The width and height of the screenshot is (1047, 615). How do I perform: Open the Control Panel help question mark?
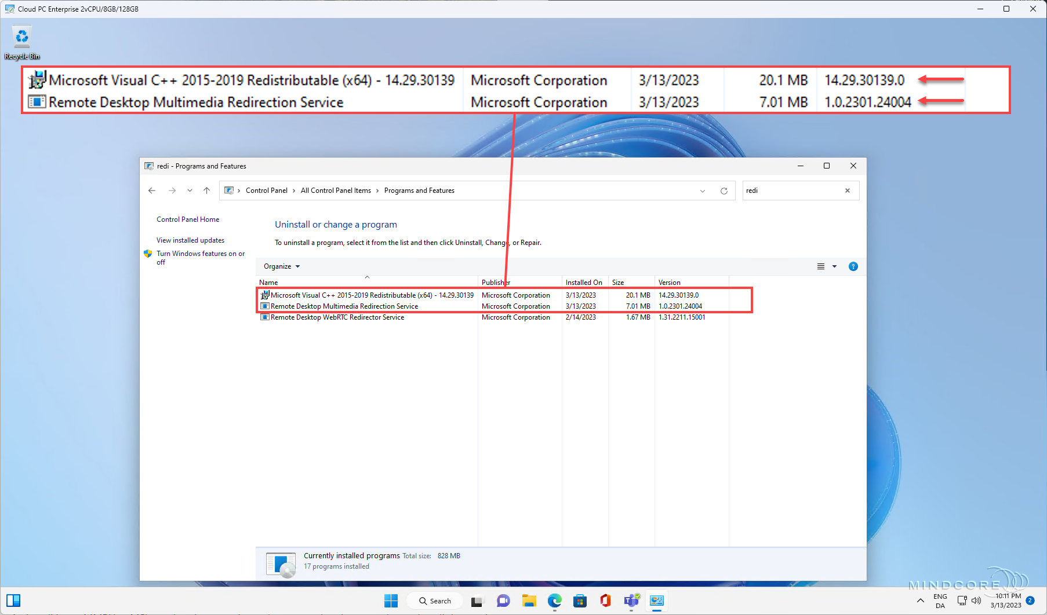(853, 266)
